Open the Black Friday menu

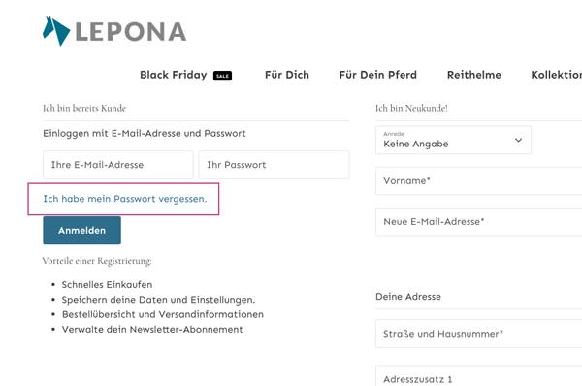[x=173, y=75]
